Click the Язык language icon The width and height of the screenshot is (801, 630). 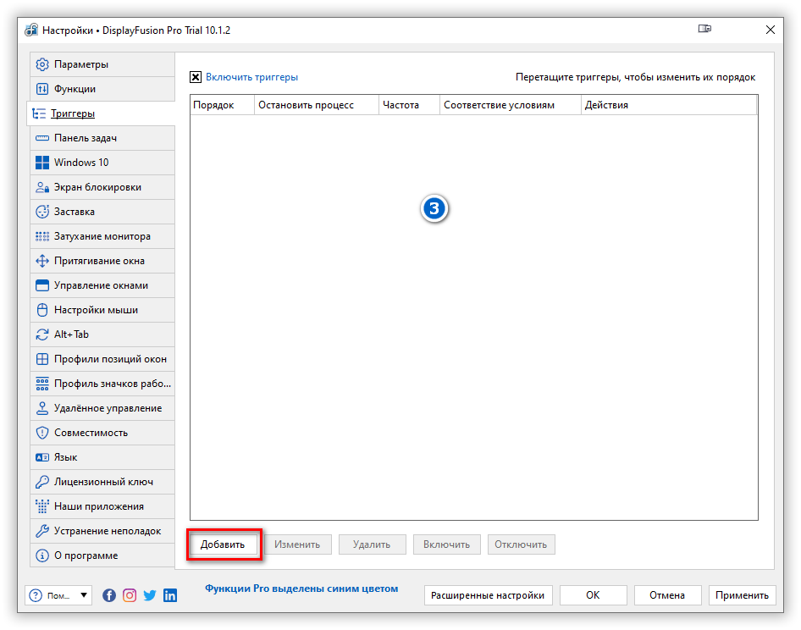[41, 457]
